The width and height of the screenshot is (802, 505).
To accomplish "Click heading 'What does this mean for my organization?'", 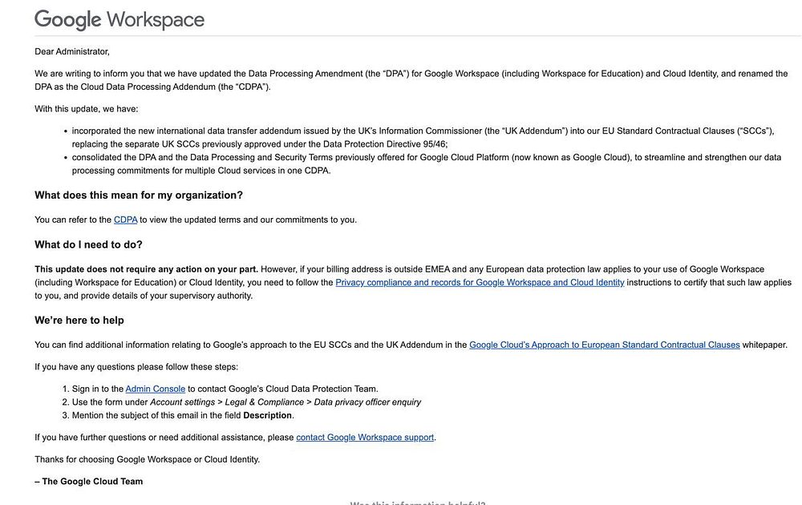I will click(139, 196).
